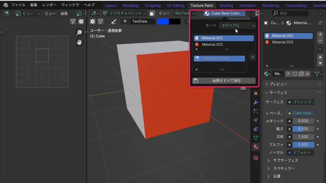Screen dimensions: 326x183
Task: Expand the texture slot list filter triangle
Action: [x=197, y=70]
